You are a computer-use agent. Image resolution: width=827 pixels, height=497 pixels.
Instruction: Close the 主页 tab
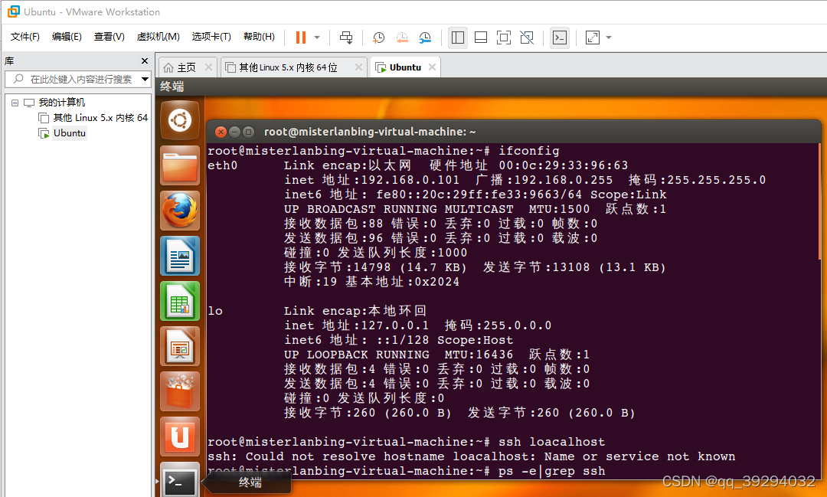(x=208, y=67)
